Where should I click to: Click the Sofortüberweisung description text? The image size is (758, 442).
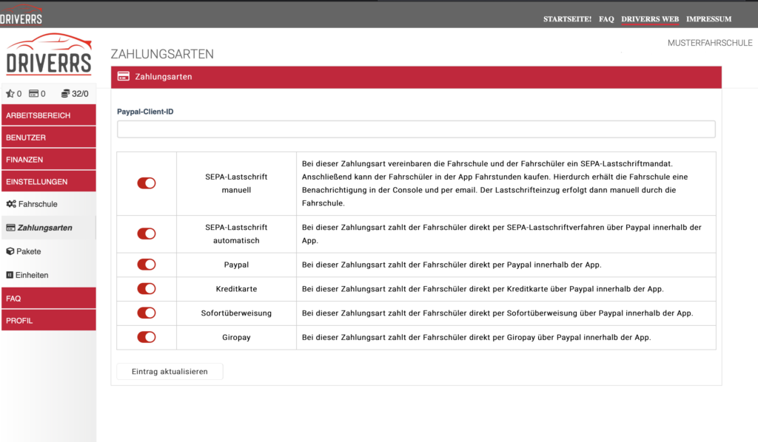pyautogui.click(x=497, y=313)
